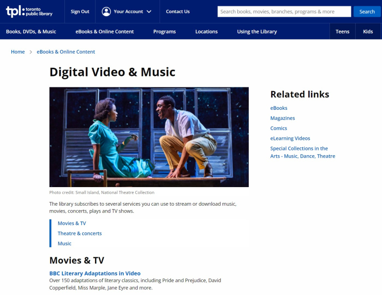Click the blue Search button
Screen dimensions: 382x295
[367, 11]
